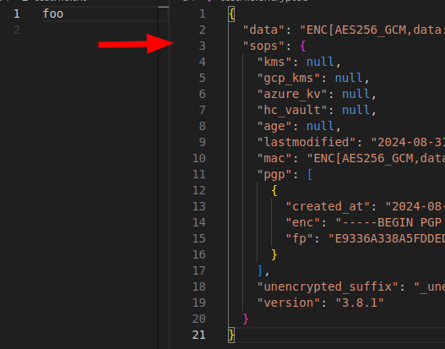This screenshot has height=349, width=445.
Task: Click the "3.8.1" version value
Action: tap(360, 303)
